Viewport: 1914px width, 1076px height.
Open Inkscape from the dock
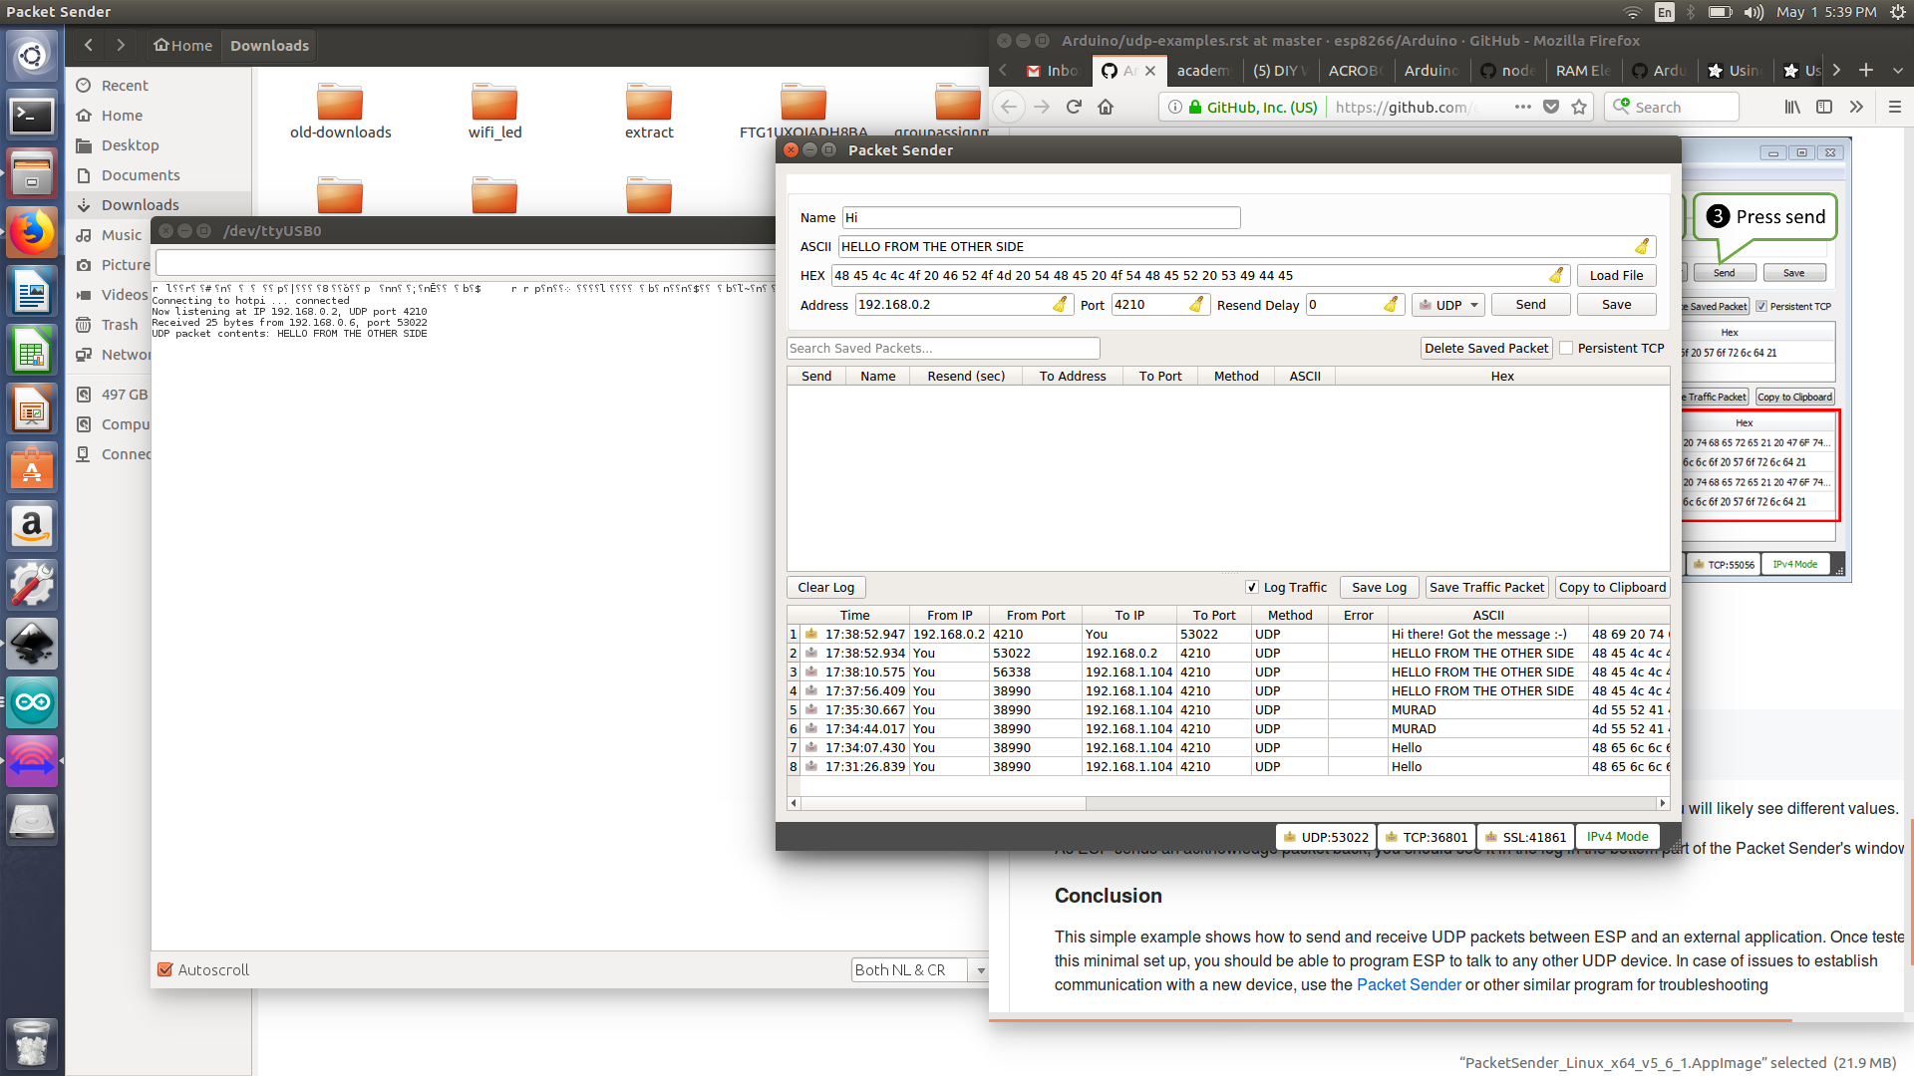pyautogui.click(x=32, y=644)
